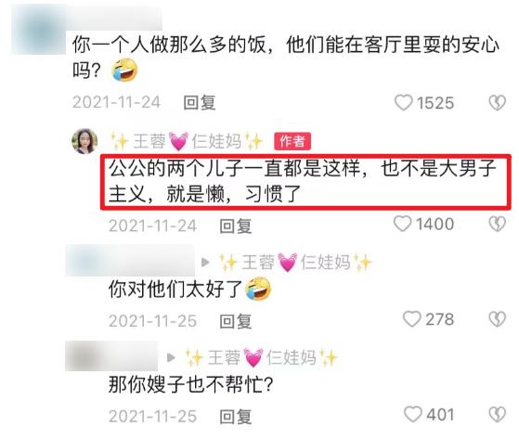
Task: Dislike the top comment via broken heart
Action: click(497, 102)
